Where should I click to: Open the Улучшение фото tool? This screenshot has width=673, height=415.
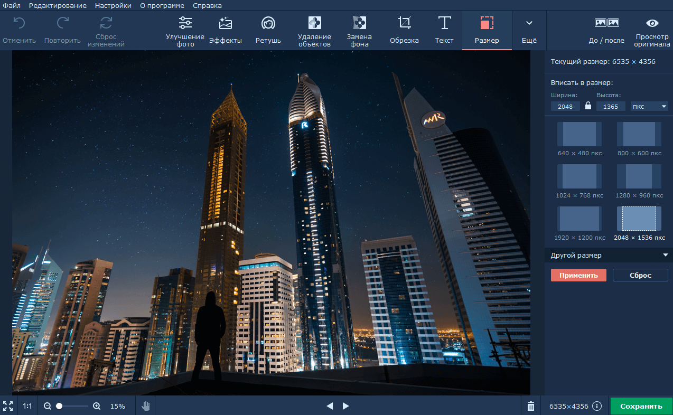pyautogui.click(x=185, y=31)
